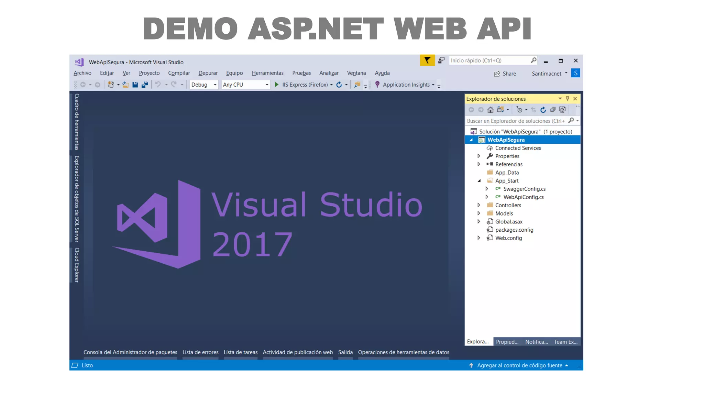Open the Salida output tab
Screen dimensions: 704x396
[x=345, y=352]
